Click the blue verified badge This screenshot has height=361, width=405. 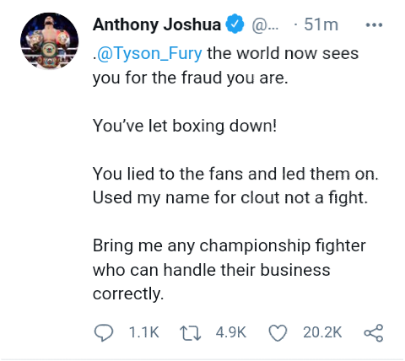pyautogui.click(x=235, y=24)
